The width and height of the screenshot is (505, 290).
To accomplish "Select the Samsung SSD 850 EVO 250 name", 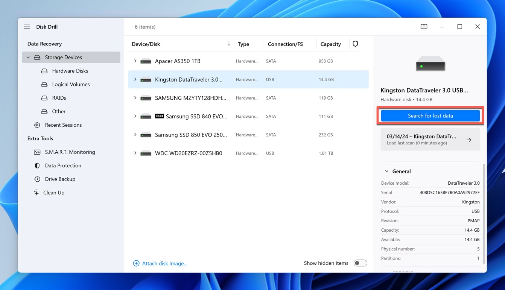I will (x=191, y=135).
